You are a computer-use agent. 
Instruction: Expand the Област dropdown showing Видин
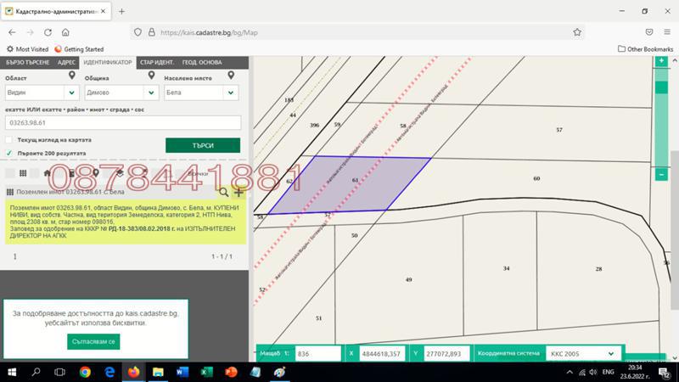[71, 93]
